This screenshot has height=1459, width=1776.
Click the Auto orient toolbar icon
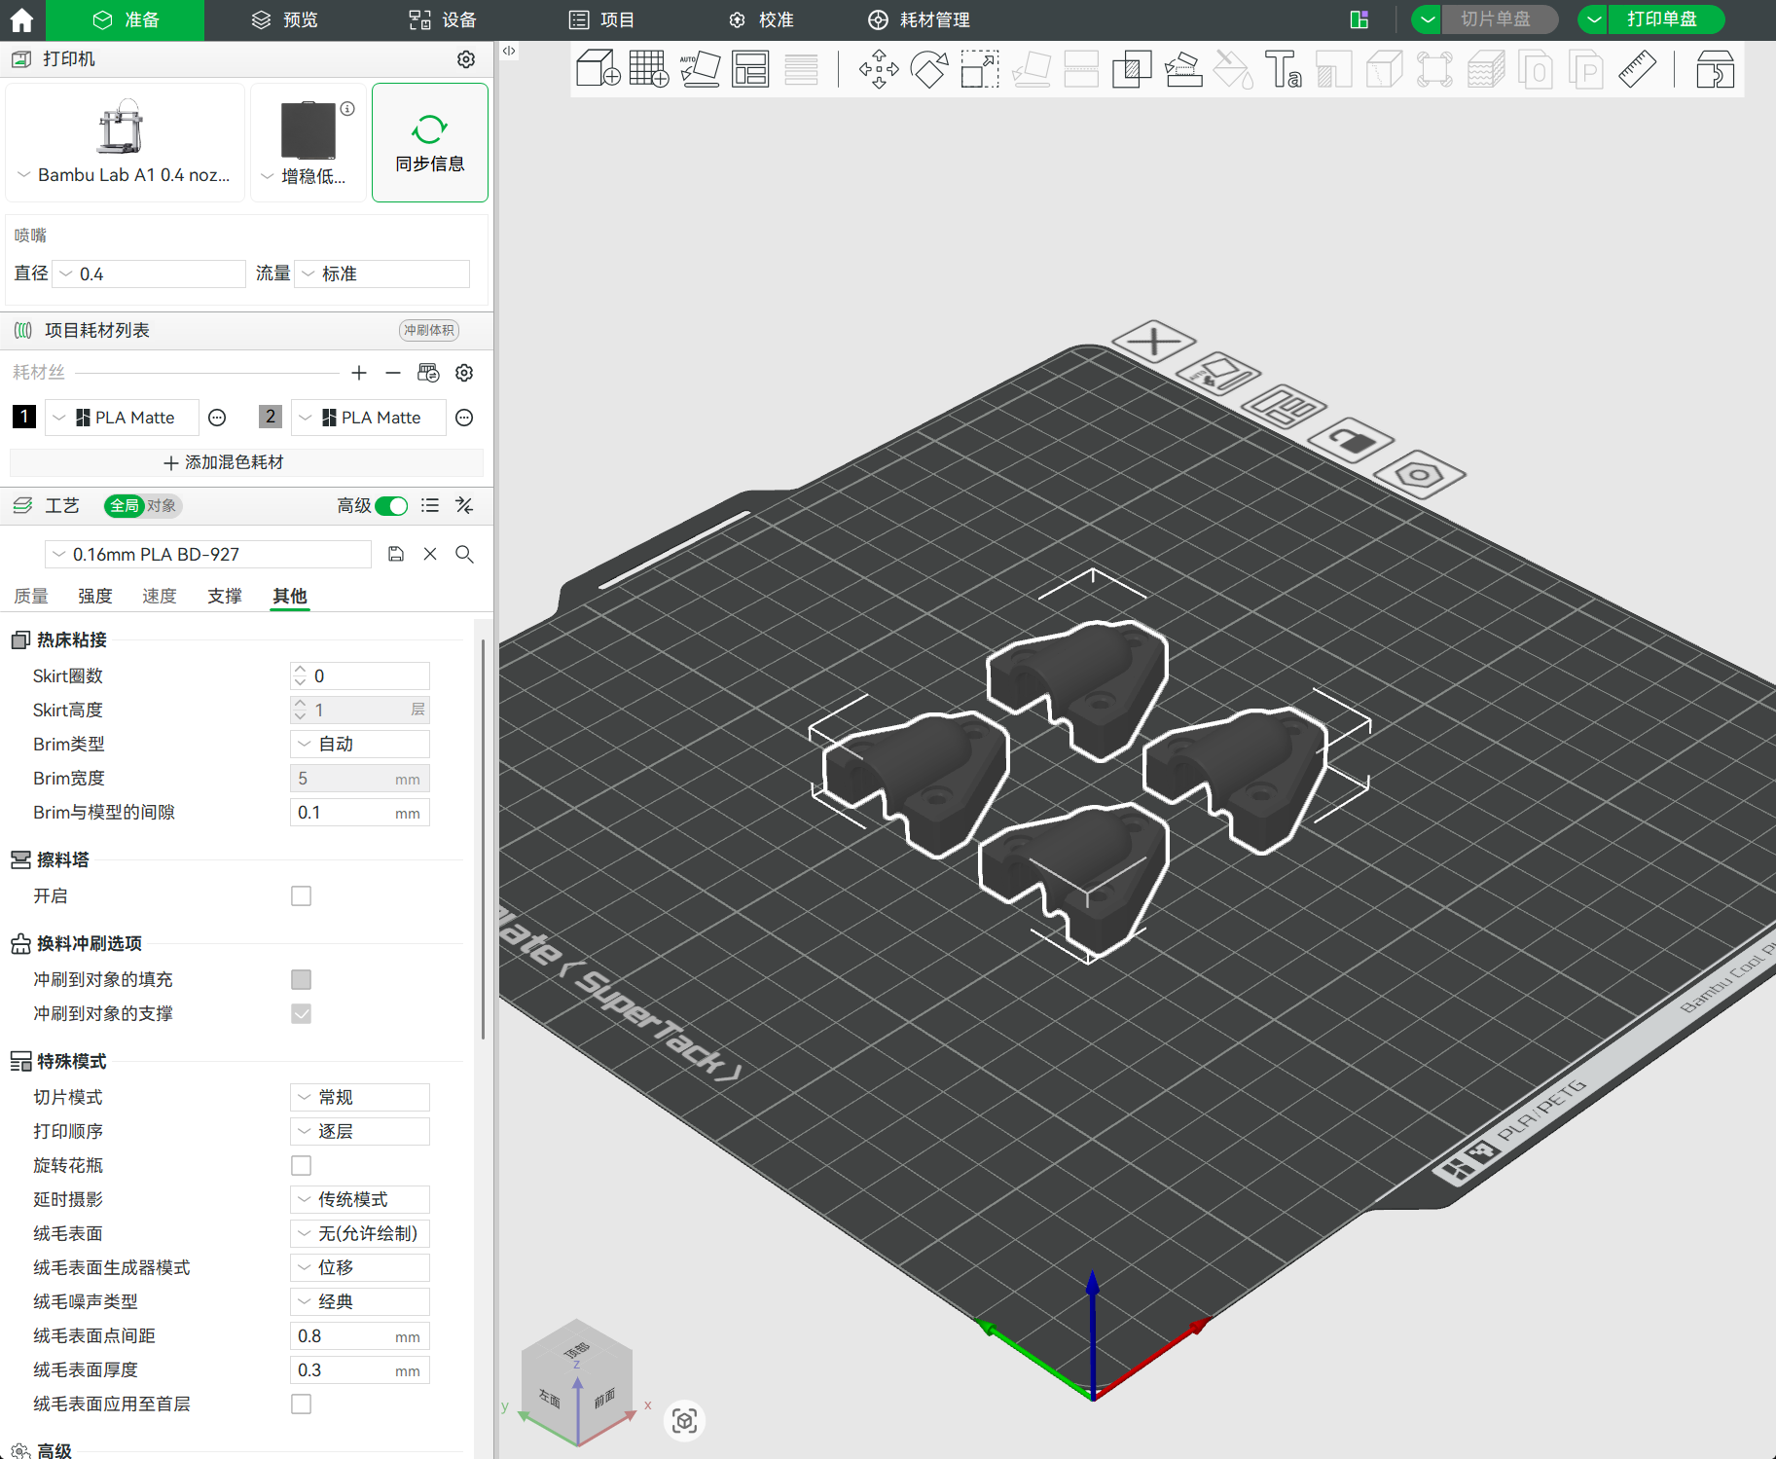point(700,69)
